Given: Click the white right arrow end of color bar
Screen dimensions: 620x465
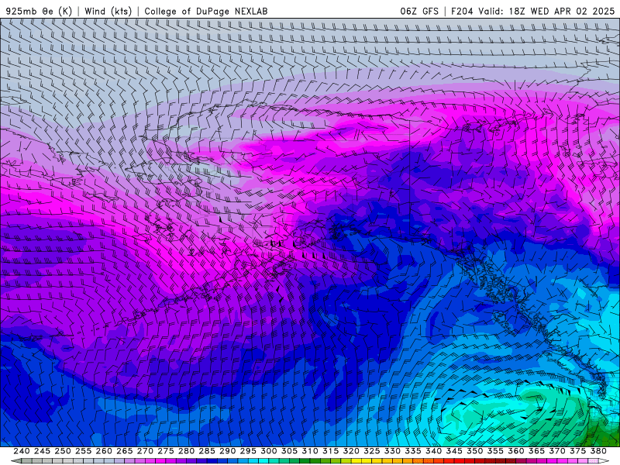Looking at the screenshot, I should click(x=604, y=461).
